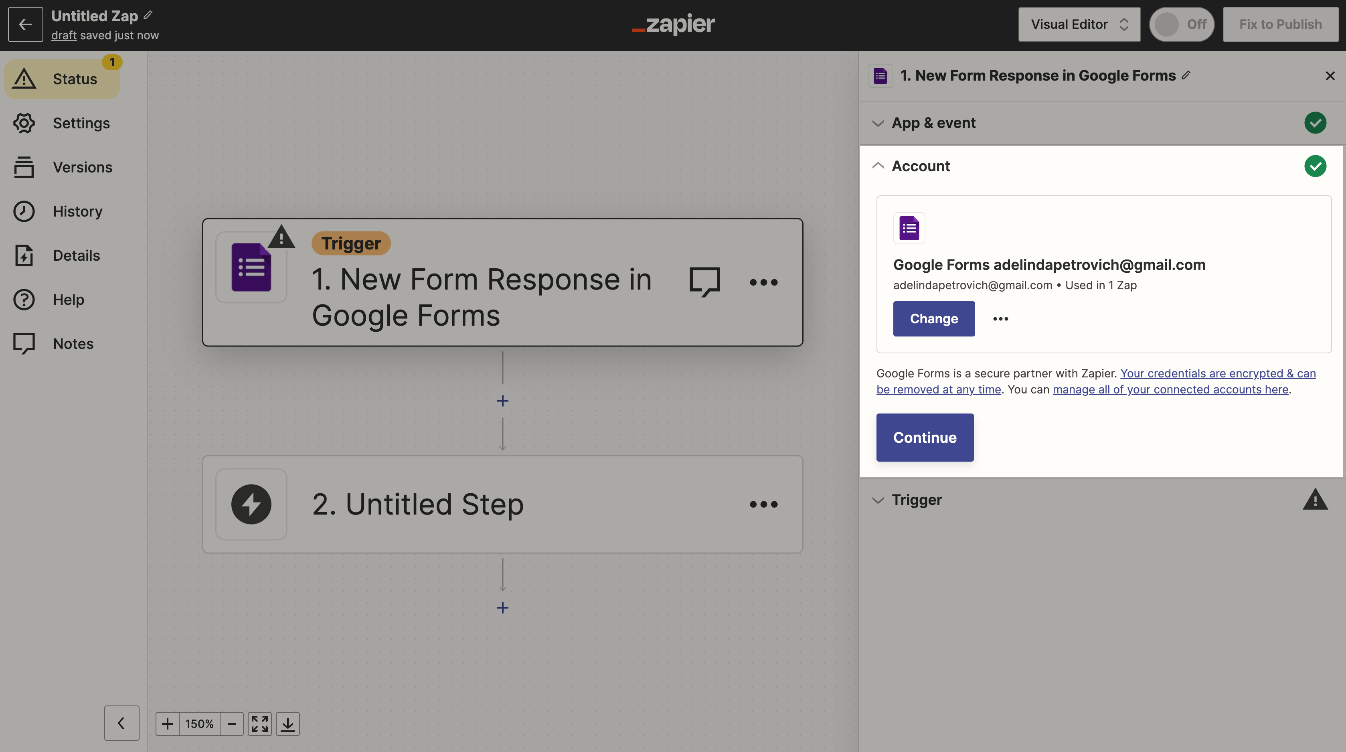
Task: Open Untitled Step three-dot menu
Action: pos(763,504)
